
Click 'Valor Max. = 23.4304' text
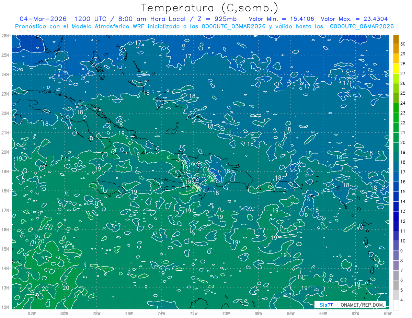pyautogui.click(x=354, y=19)
